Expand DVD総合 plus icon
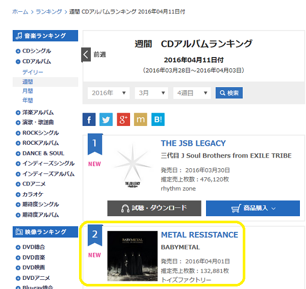Screen dimensions: 306x289 [18, 248]
